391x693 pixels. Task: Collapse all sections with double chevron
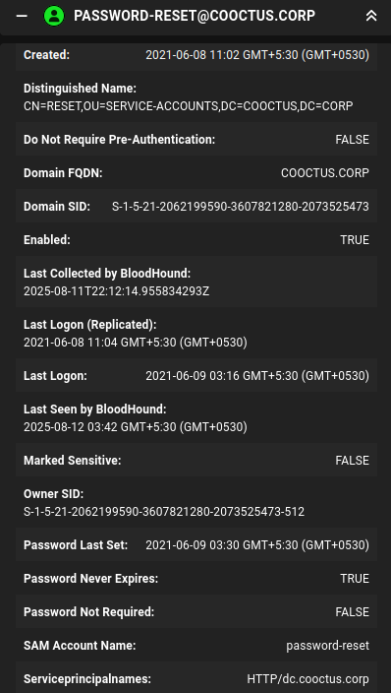tap(371, 16)
